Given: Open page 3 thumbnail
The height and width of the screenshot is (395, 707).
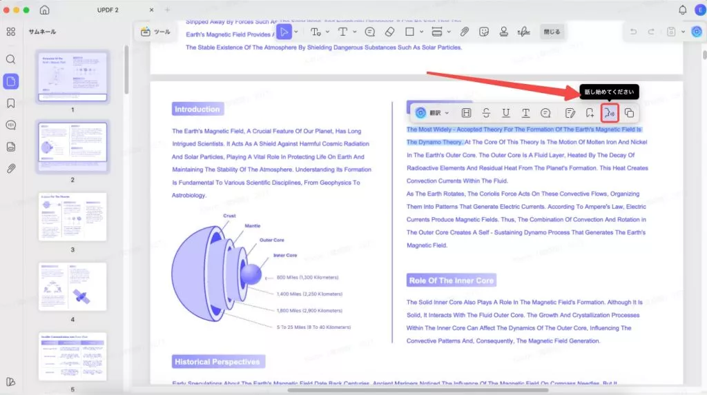Looking at the screenshot, I should click(72, 216).
